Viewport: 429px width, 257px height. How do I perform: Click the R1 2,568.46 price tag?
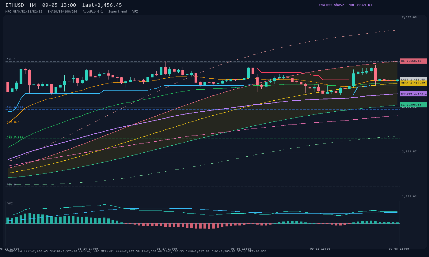coord(413,61)
